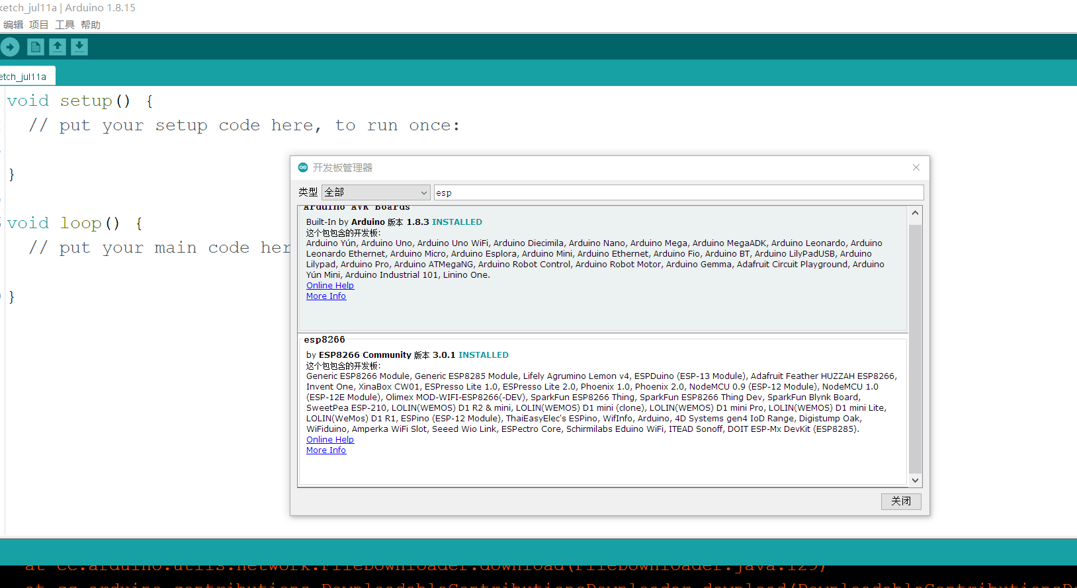Viewport: 1077px width, 588px height.
Task: Click the setup comment line in editor
Action: tap(244, 126)
